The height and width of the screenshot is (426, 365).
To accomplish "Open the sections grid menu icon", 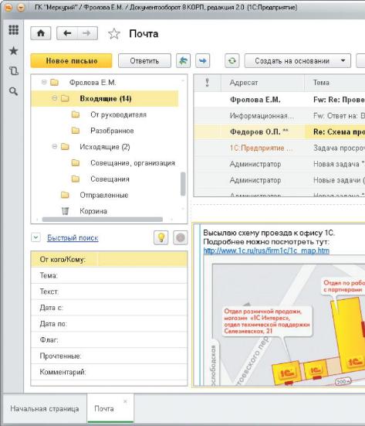I will 13,29.
